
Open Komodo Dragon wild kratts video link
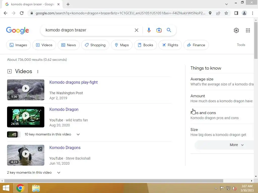coord(64,110)
